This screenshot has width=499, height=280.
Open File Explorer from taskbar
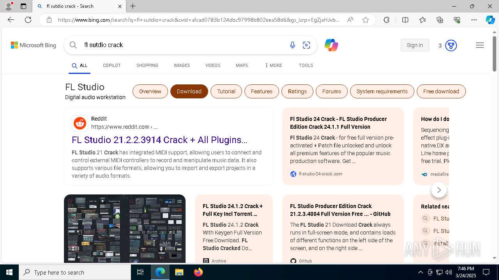pyautogui.click(x=179, y=272)
